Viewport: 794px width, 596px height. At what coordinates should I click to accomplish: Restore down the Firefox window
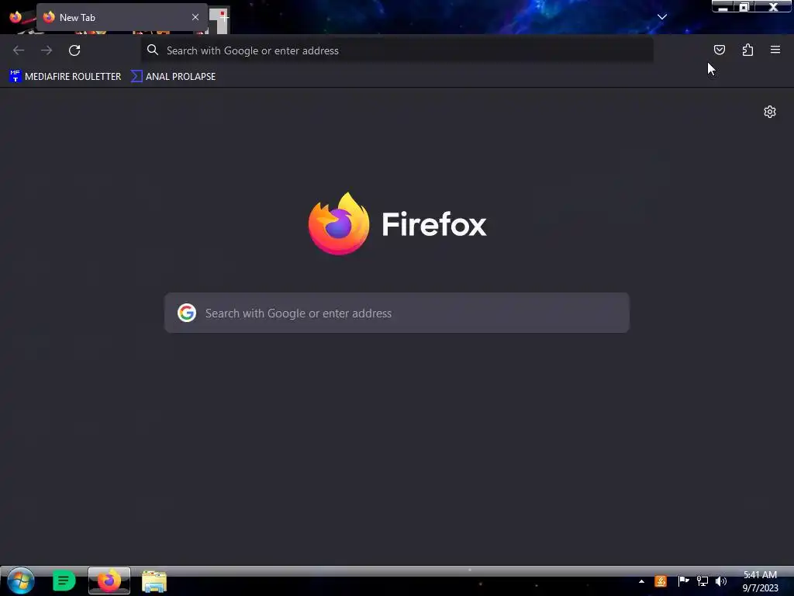click(744, 6)
